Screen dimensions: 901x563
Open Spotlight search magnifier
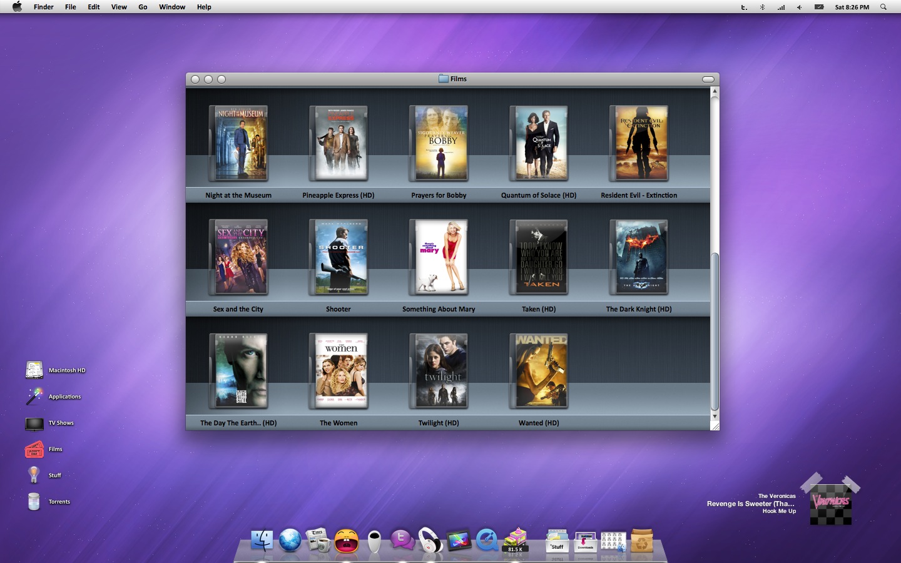click(x=883, y=7)
